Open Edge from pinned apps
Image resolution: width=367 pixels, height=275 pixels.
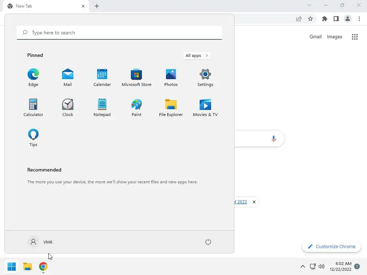33,77
